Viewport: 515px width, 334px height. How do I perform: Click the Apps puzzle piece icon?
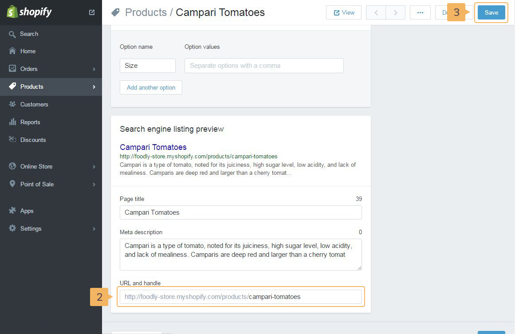(12, 211)
